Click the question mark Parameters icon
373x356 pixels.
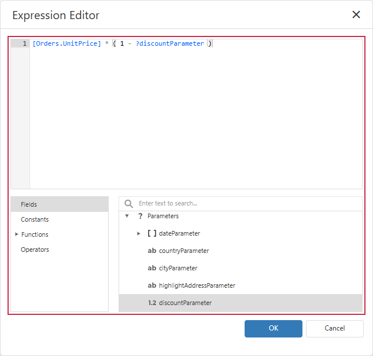click(141, 216)
